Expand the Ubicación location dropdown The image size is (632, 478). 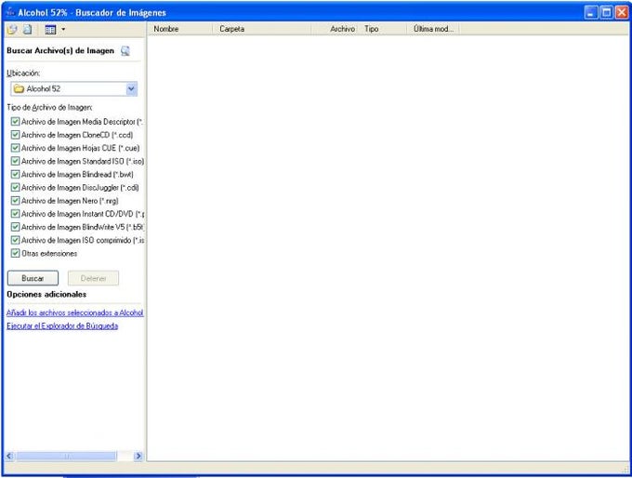[131, 88]
